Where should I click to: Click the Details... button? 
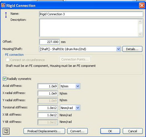click(132, 49)
